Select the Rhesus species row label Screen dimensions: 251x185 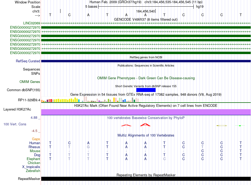click(x=34, y=147)
